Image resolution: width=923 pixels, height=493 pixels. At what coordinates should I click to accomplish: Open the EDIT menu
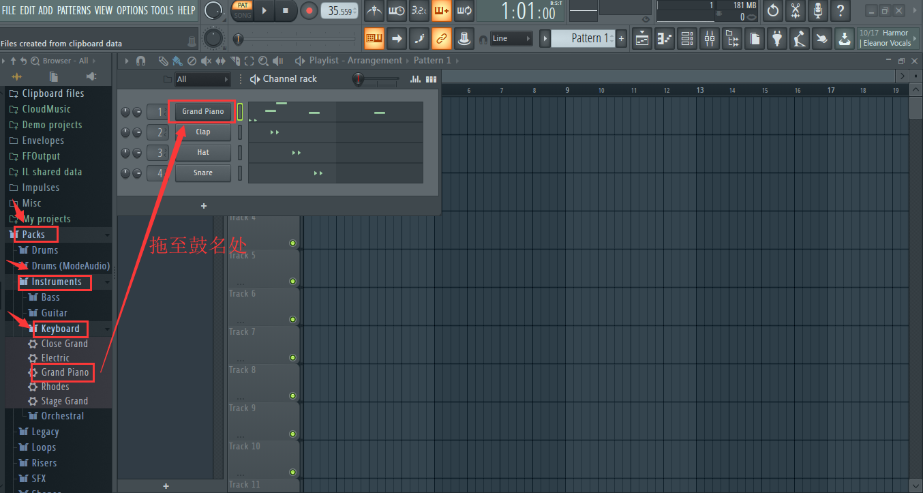point(27,10)
